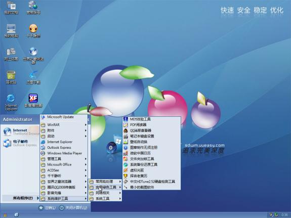The width and height of the screenshot is (291, 218).
Task: Expand the 管理工具 submenu arrow
Action: tap(86, 159)
